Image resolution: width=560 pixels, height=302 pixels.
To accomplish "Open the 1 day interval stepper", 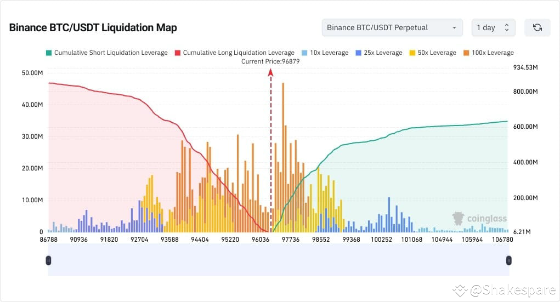I will pos(493,27).
